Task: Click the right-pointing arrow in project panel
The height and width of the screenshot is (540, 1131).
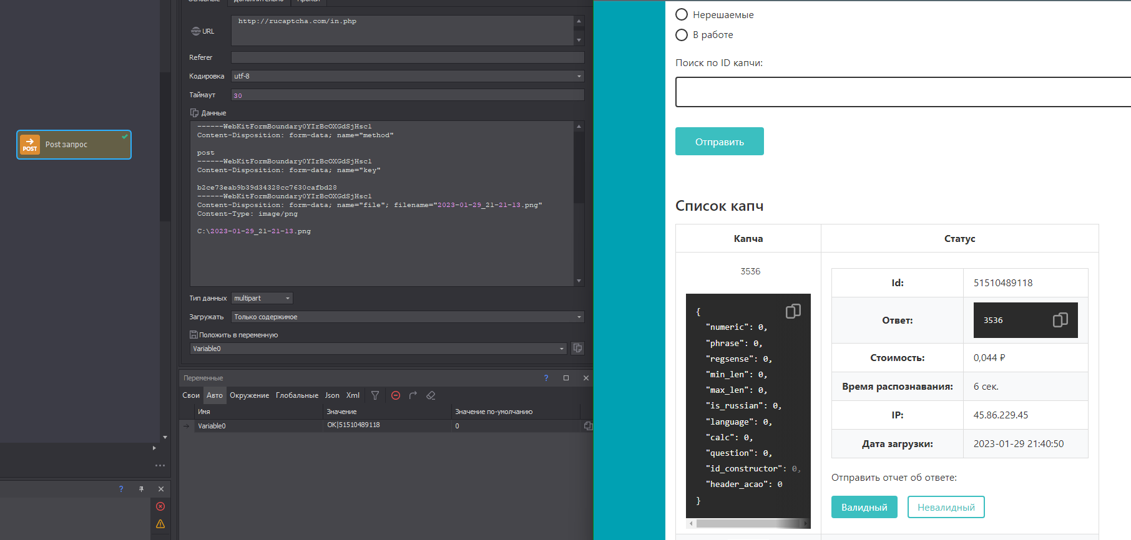Action: click(154, 448)
